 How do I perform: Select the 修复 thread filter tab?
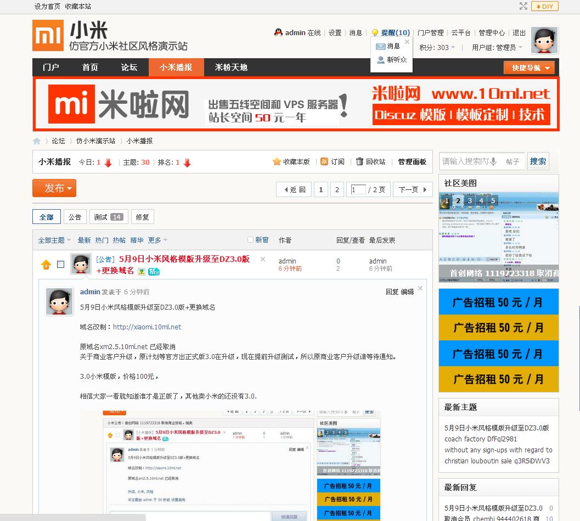[143, 217]
